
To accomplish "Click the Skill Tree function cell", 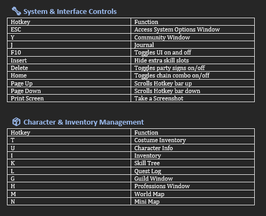I will pyautogui.click(x=193, y=163).
